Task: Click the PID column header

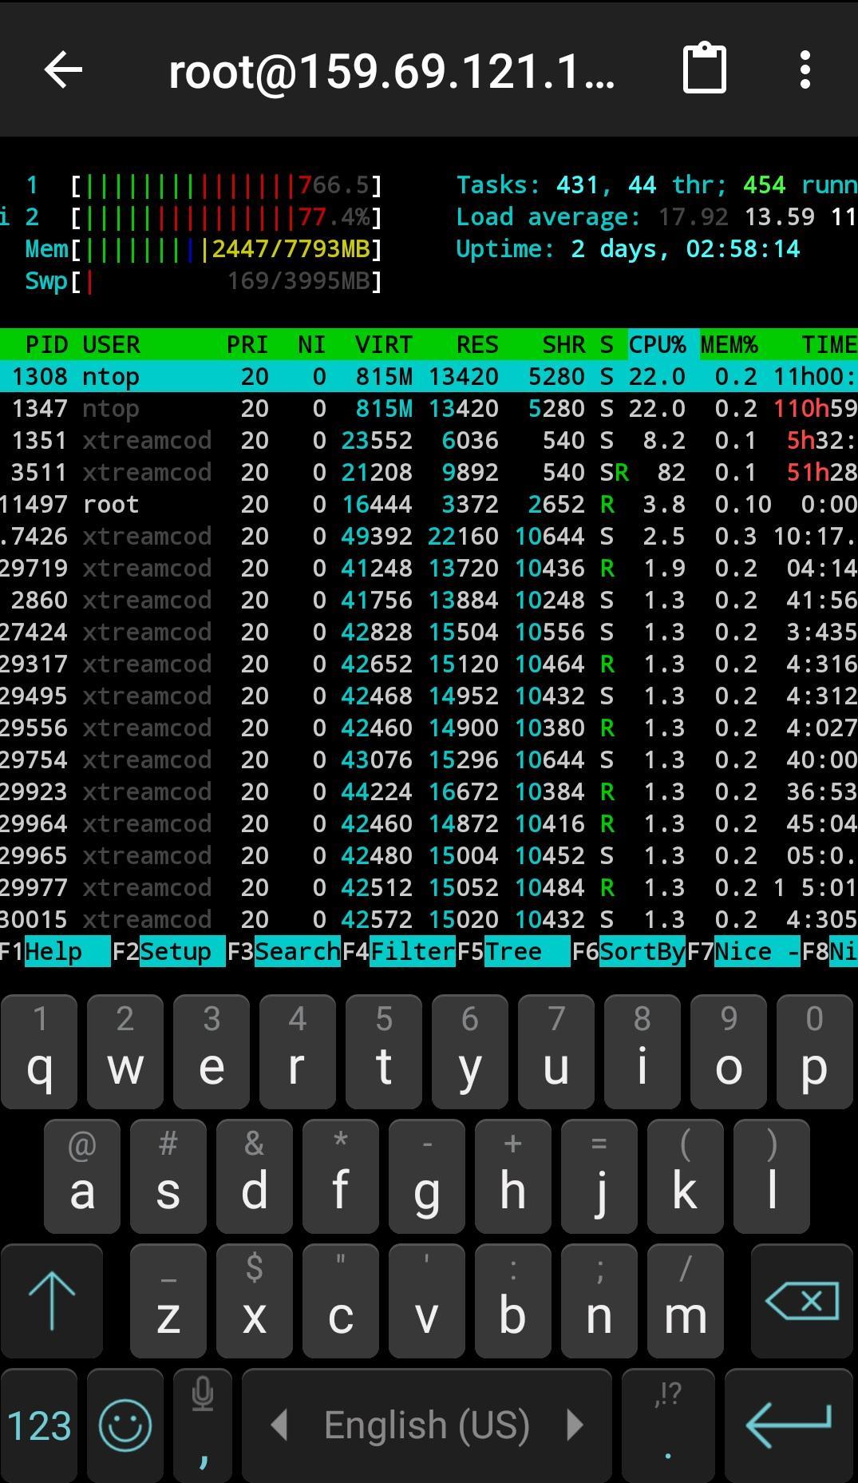Action: [x=47, y=344]
